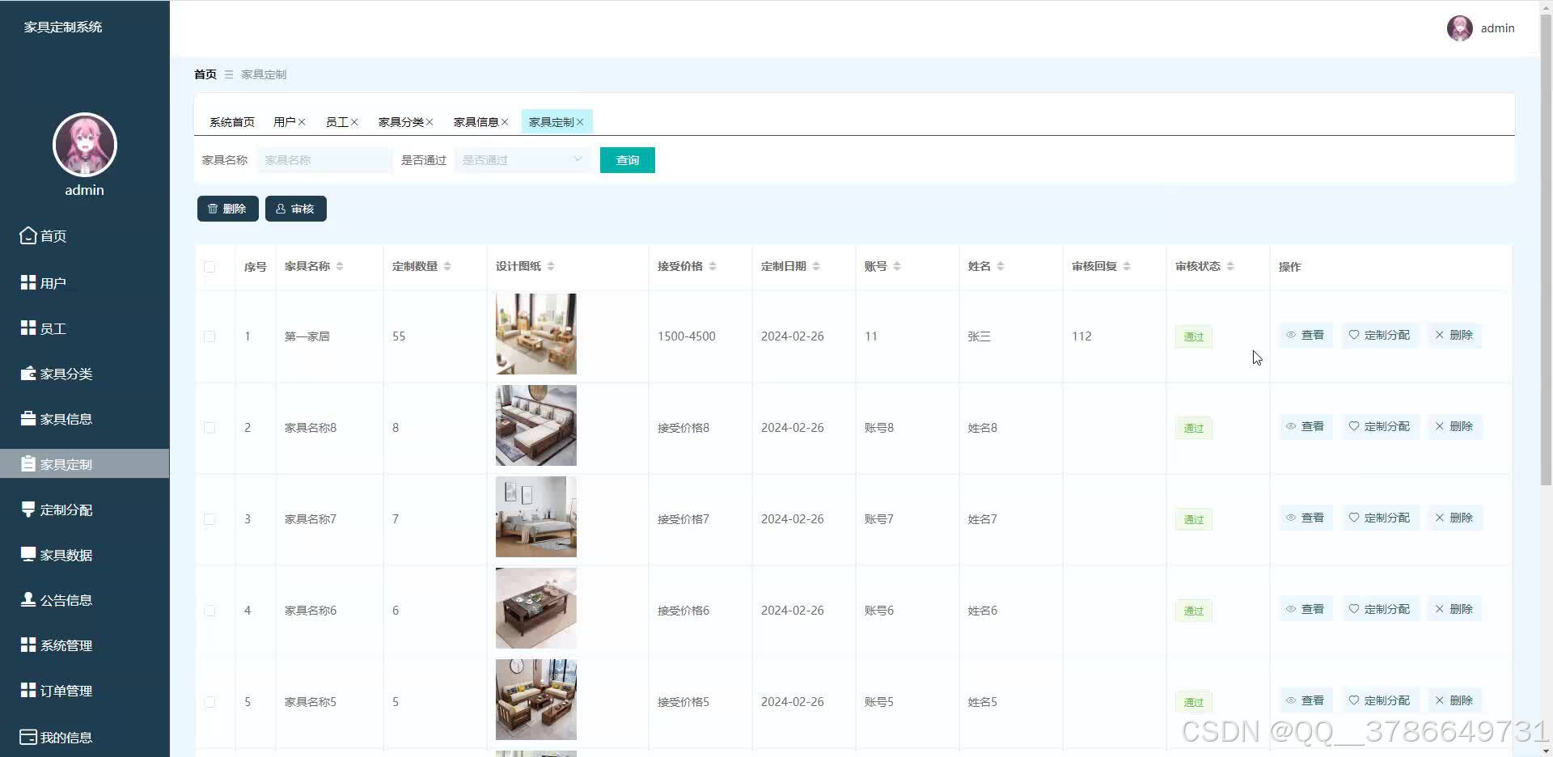Screen dimensions: 1553x757
Task: Switch to the 系统首页 tab
Action: coord(231,121)
